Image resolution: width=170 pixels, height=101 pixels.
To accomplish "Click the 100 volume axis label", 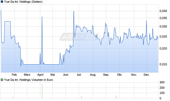I will click(162, 93).
